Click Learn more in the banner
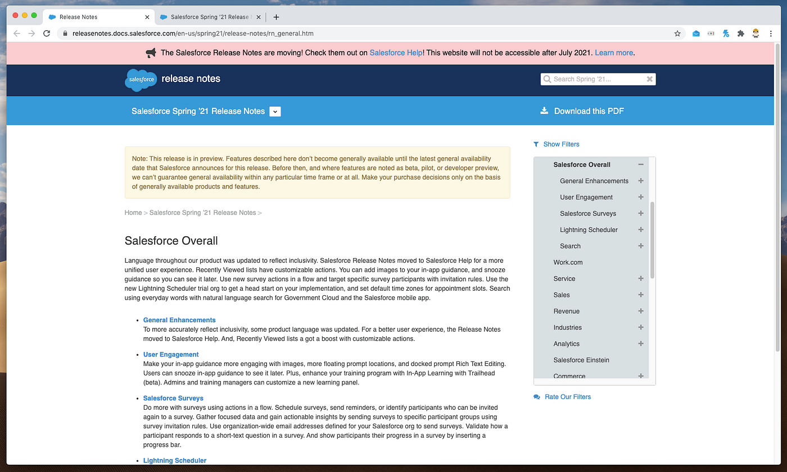 tap(614, 53)
